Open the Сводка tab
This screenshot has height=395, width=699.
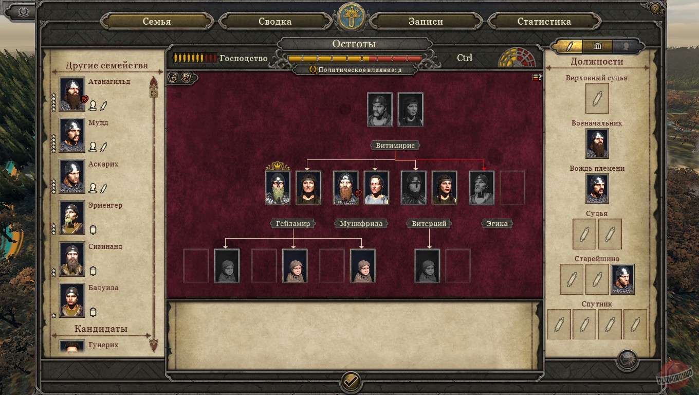coord(275,22)
